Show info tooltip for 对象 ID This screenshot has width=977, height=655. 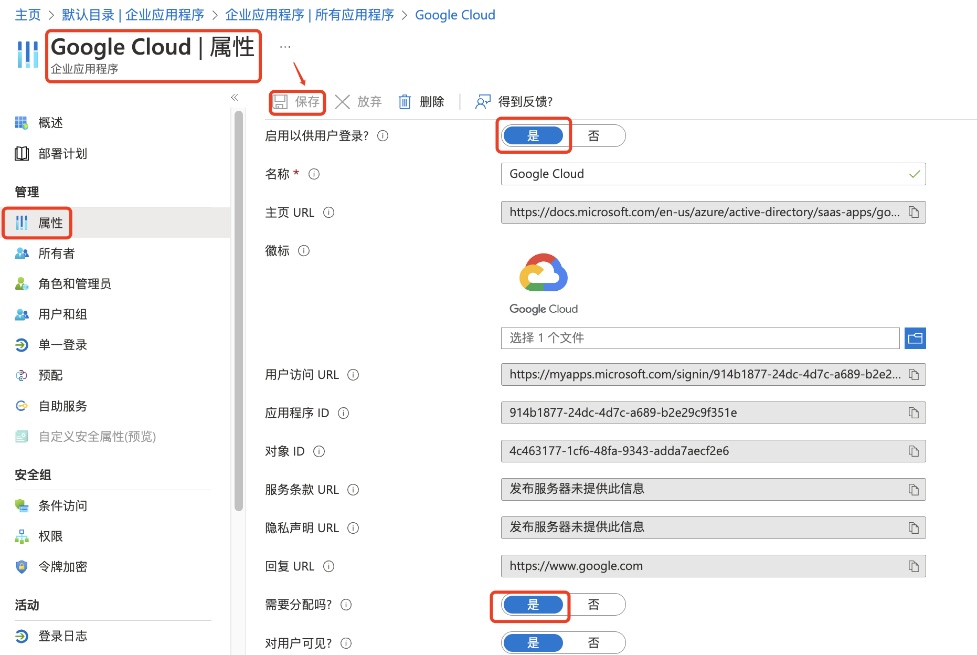pyautogui.click(x=319, y=451)
